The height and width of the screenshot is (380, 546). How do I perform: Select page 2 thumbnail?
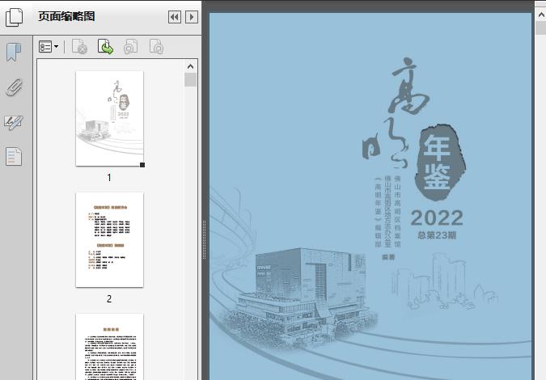pyautogui.click(x=109, y=240)
